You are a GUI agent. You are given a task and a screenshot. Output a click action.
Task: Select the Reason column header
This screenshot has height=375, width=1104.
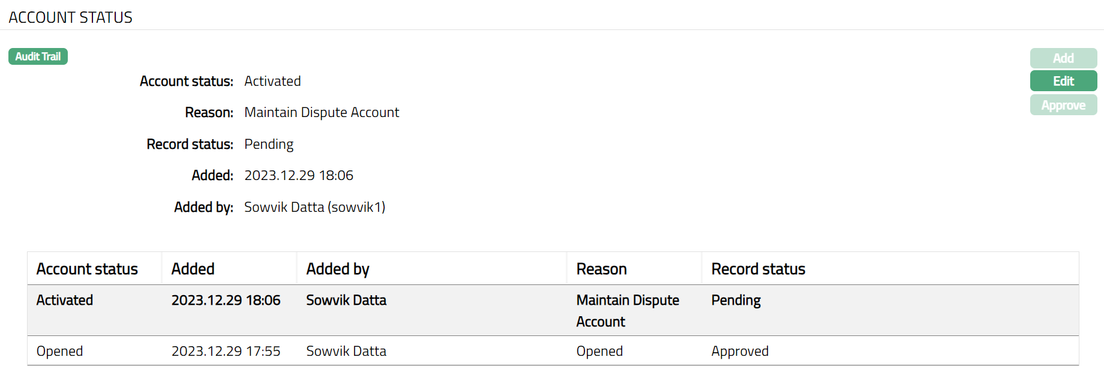[x=601, y=269]
